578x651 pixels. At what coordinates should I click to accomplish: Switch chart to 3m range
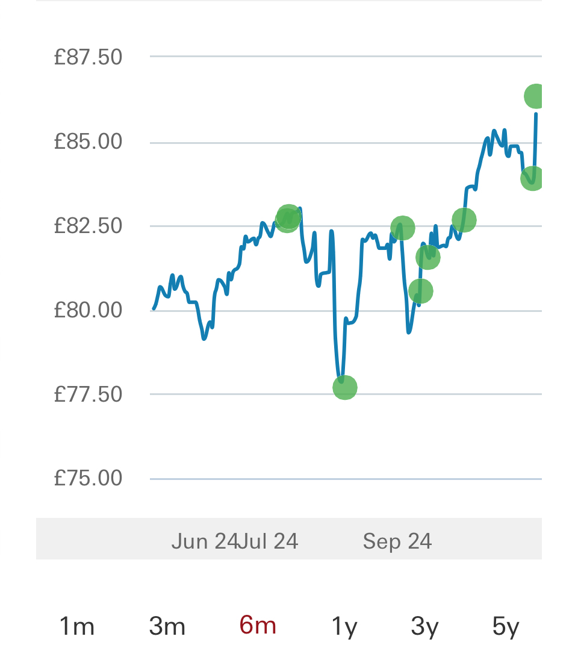[167, 627]
